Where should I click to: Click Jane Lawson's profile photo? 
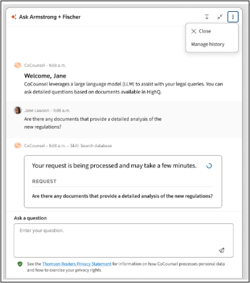(x=18, y=110)
